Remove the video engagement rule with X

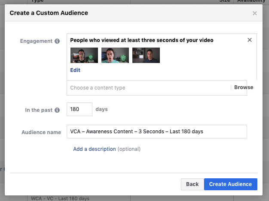click(250, 40)
